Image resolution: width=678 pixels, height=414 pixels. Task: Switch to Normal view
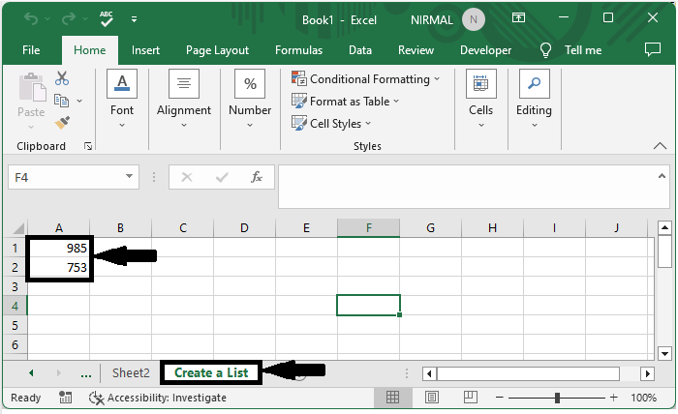pos(393,398)
